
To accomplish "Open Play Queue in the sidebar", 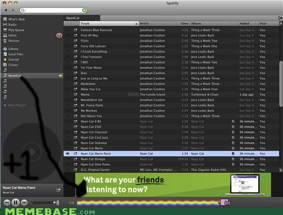I will coord(16,30).
